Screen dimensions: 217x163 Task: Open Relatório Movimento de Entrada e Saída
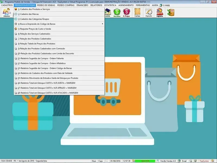click(x=48, y=78)
